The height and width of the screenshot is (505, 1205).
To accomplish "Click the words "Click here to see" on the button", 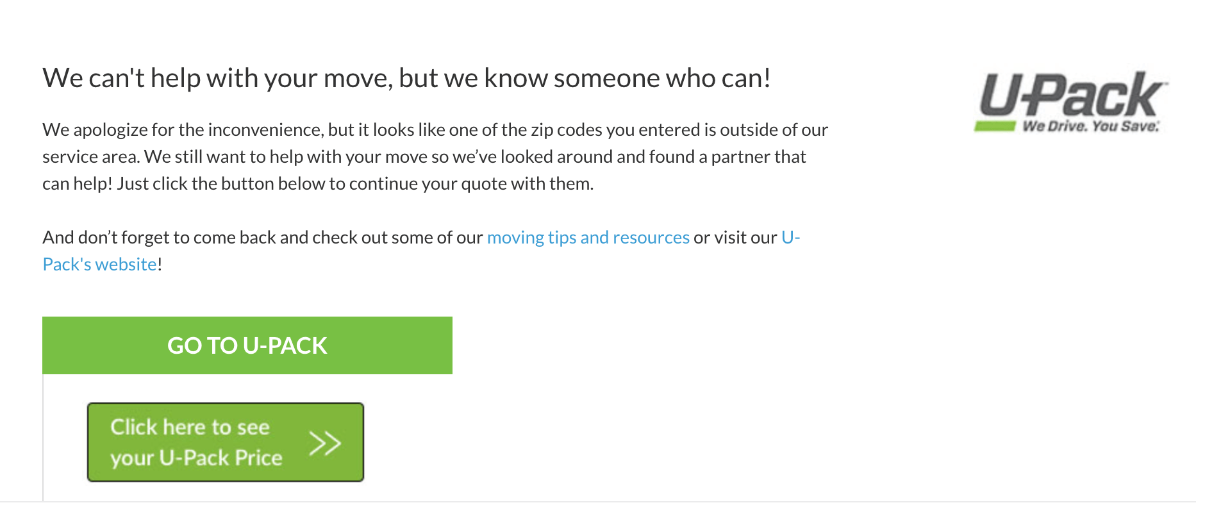I will point(190,427).
